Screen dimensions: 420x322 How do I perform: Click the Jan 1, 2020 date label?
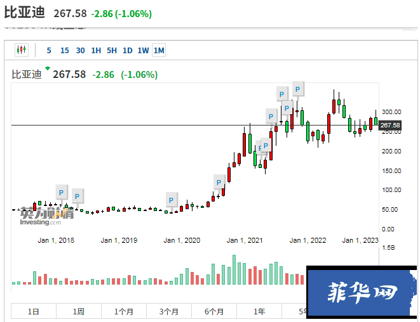(x=182, y=240)
